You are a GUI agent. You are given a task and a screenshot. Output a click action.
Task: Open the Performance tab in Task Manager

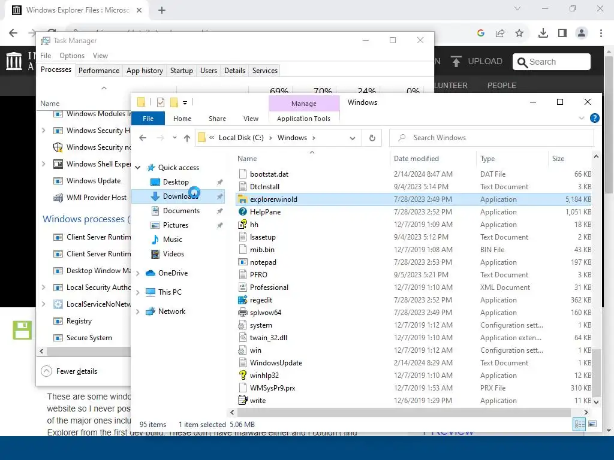point(99,71)
